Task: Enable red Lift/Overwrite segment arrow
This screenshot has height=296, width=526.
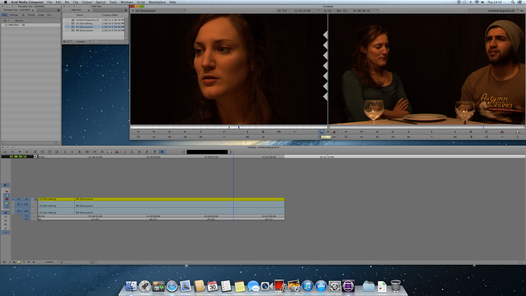Action: coord(7,191)
